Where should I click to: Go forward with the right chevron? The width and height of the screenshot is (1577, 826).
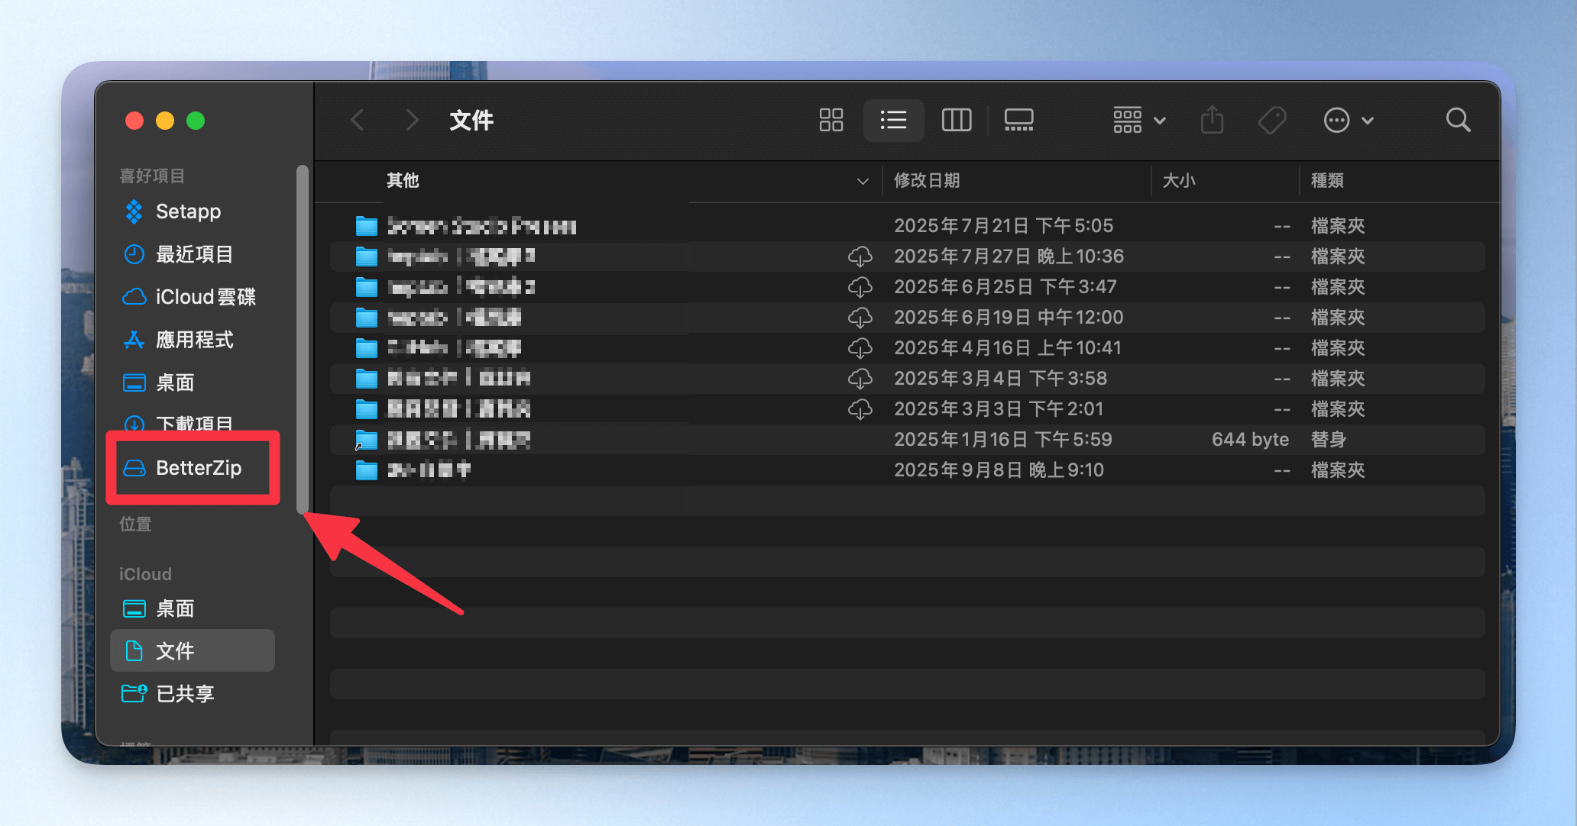click(x=412, y=120)
